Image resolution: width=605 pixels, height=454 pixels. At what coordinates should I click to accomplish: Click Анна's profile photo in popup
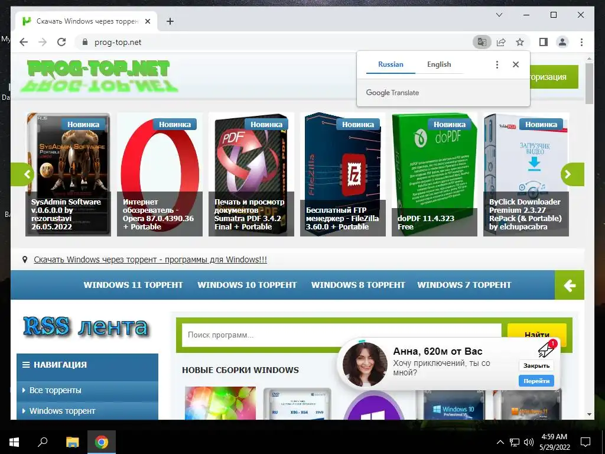click(365, 365)
